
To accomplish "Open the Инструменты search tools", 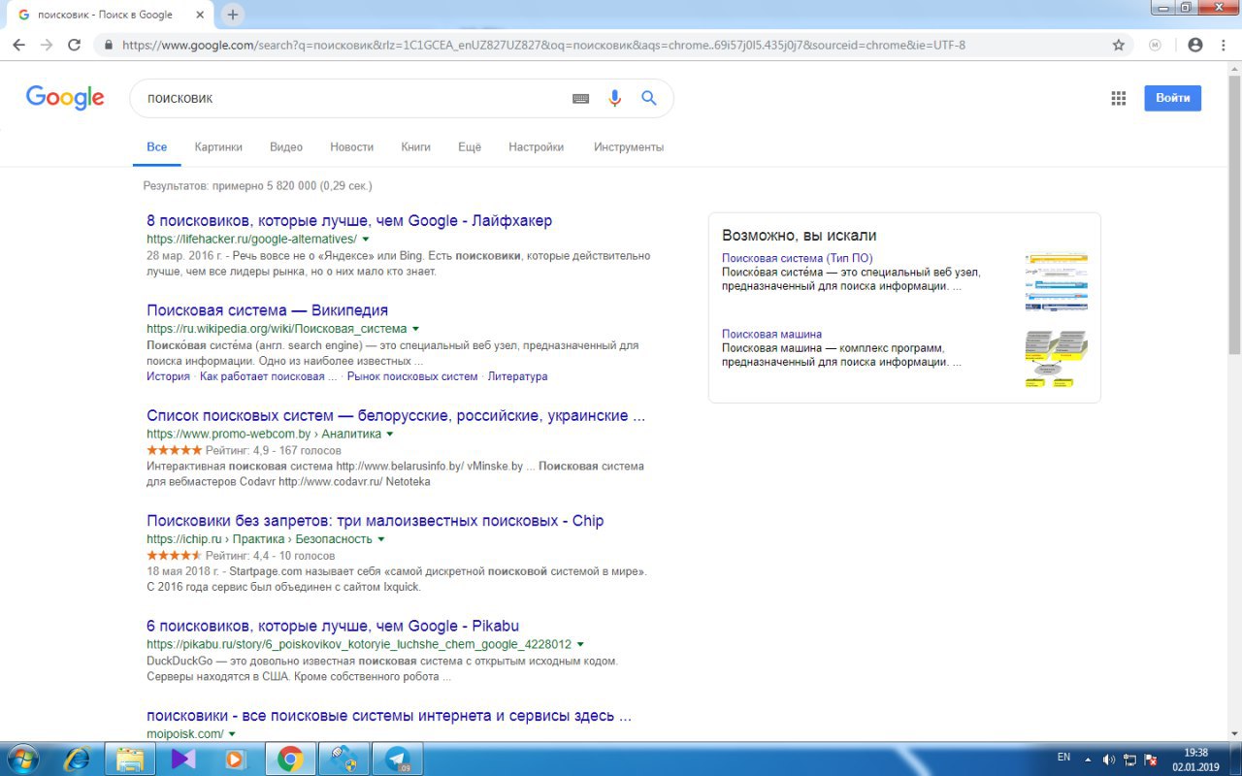I will tap(629, 147).
